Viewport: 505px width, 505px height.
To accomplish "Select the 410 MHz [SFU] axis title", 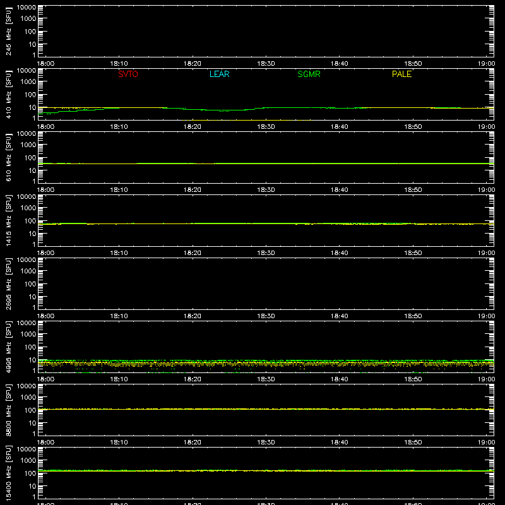I will tap(9, 94).
